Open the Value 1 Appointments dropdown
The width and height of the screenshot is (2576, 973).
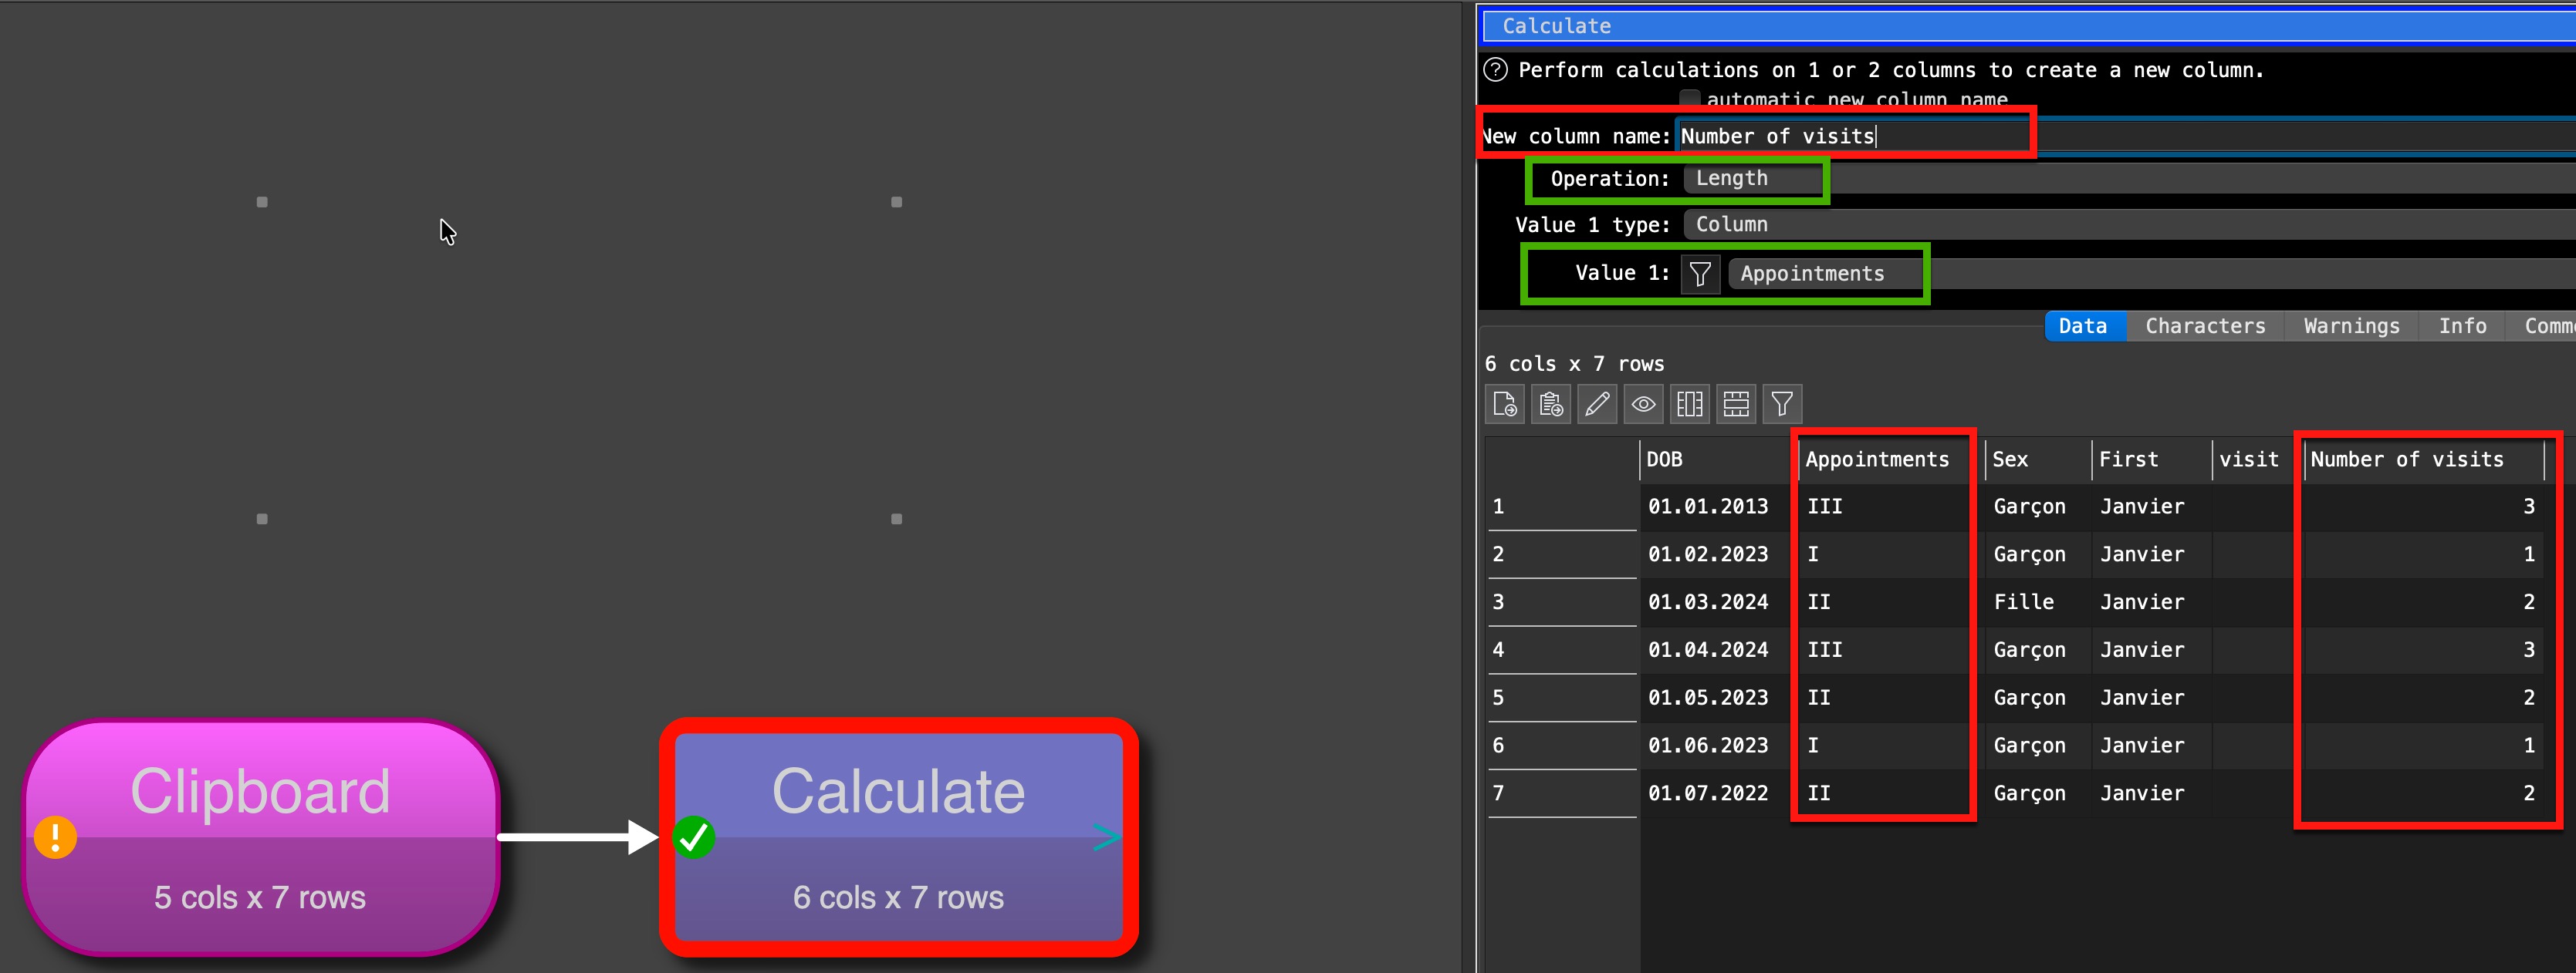1825,274
